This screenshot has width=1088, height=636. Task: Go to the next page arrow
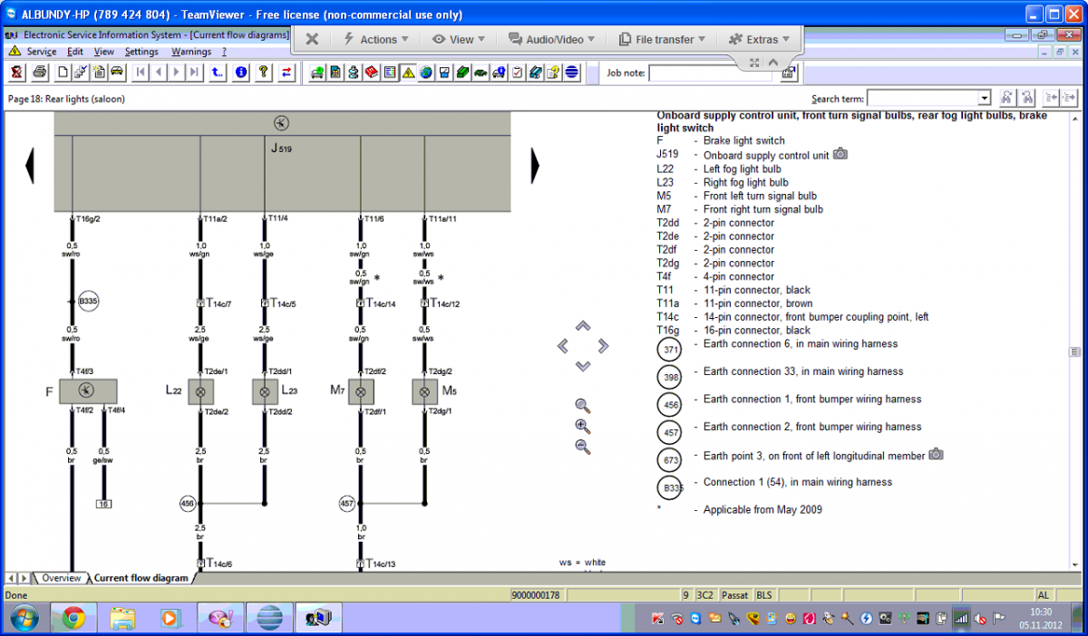(x=177, y=72)
